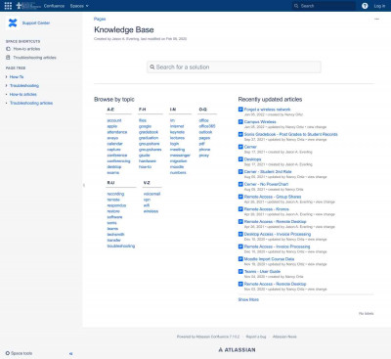
Task: Open the Support Center space link
Action: click(x=36, y=22)
